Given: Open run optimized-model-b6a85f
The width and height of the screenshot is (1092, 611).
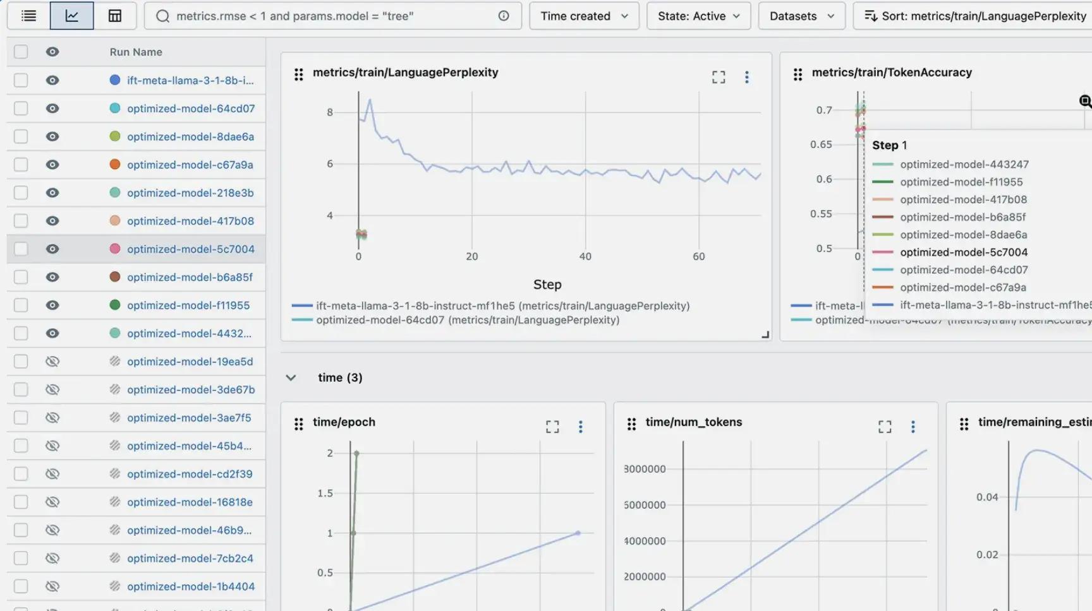Looking at the screenshot, I should coord(190,277).
